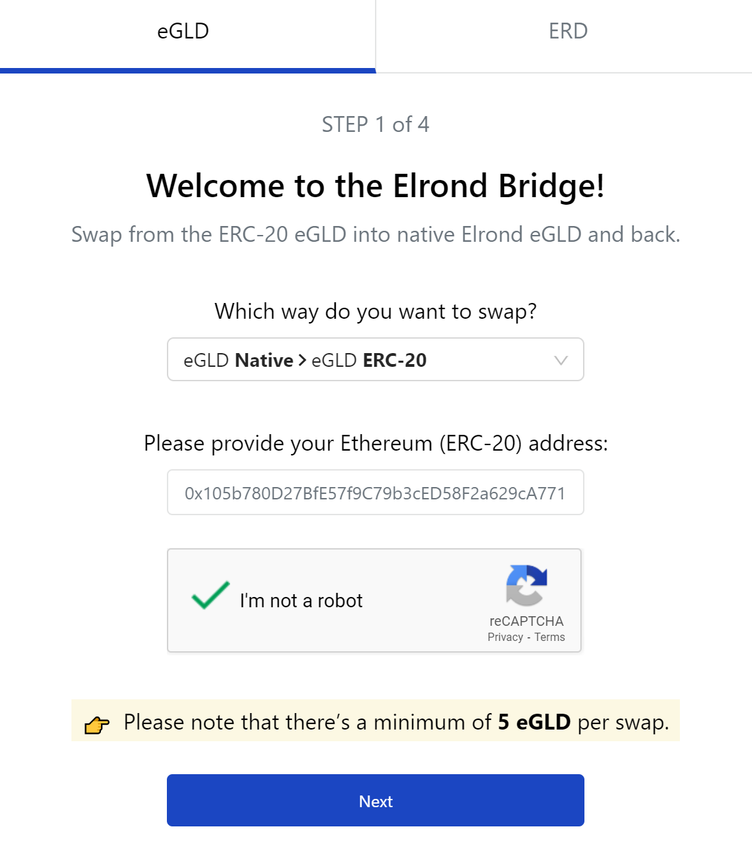752x858 pixels.
Task: Select the eGLD Native > eGLD ERC-20 option text
Action: tap(305, 360)
